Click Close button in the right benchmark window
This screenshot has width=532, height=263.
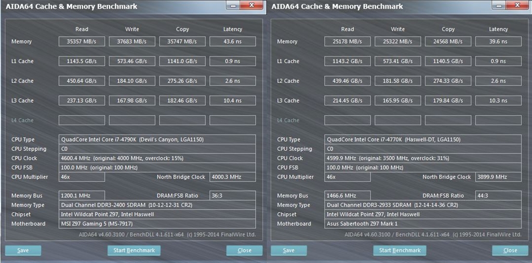(x=510, y=251)
